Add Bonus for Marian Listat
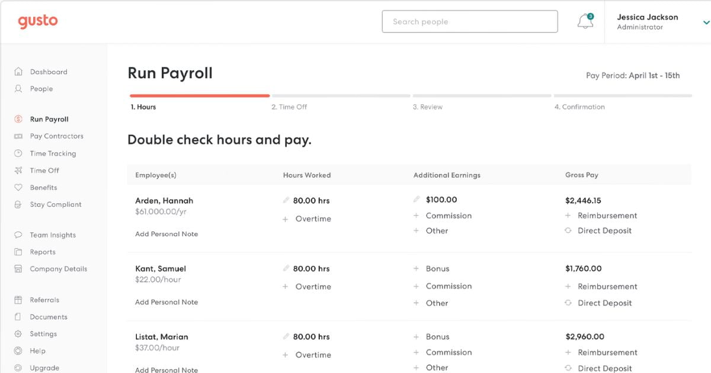 437,337
